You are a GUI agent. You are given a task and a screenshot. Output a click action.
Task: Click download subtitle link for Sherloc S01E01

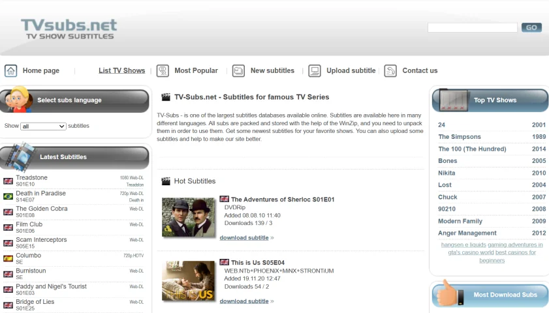[244, 238]
